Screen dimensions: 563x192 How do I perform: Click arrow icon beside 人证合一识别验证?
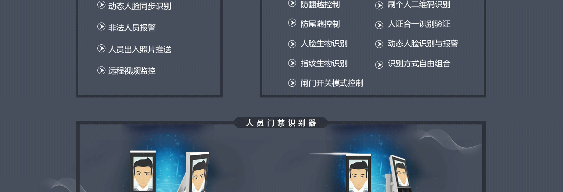[x=379, y=25]
